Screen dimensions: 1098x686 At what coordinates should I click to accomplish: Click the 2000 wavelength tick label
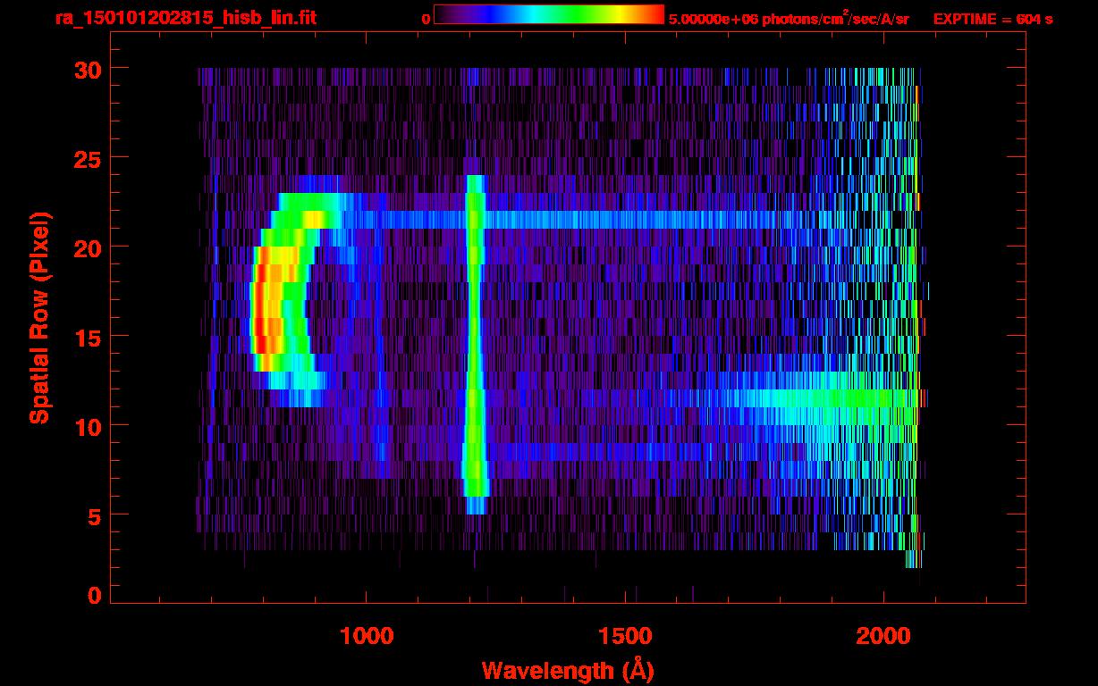[x=883, y=635]
